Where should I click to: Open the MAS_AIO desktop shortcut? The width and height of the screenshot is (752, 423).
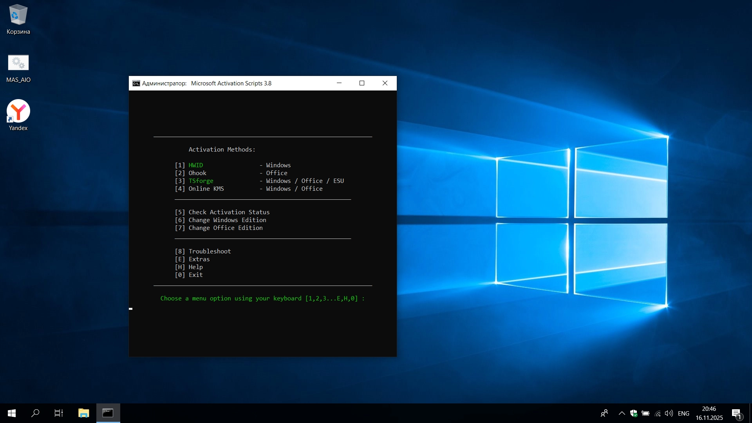[18, 63]
